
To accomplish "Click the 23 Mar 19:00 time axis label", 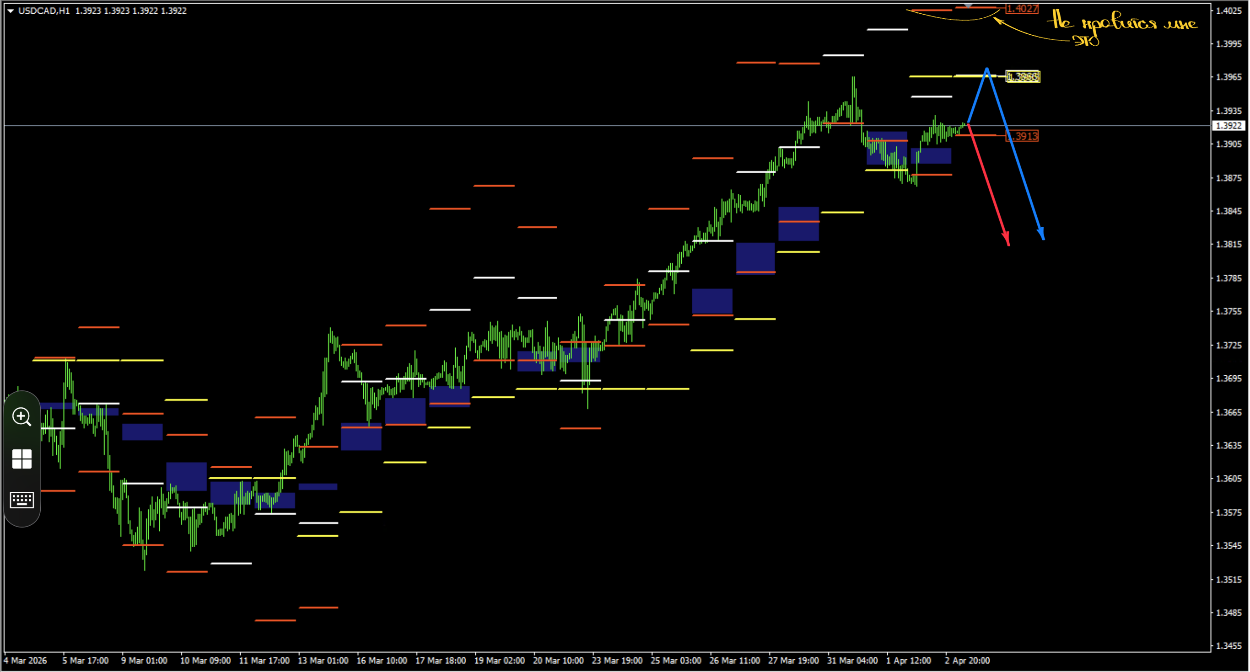I will tap(617, 661).
